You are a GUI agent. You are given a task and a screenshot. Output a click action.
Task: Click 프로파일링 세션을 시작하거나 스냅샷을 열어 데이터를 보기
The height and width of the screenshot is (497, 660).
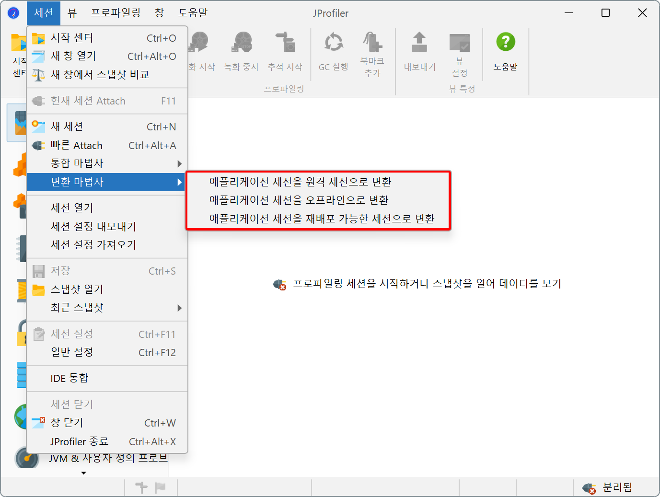427,284
